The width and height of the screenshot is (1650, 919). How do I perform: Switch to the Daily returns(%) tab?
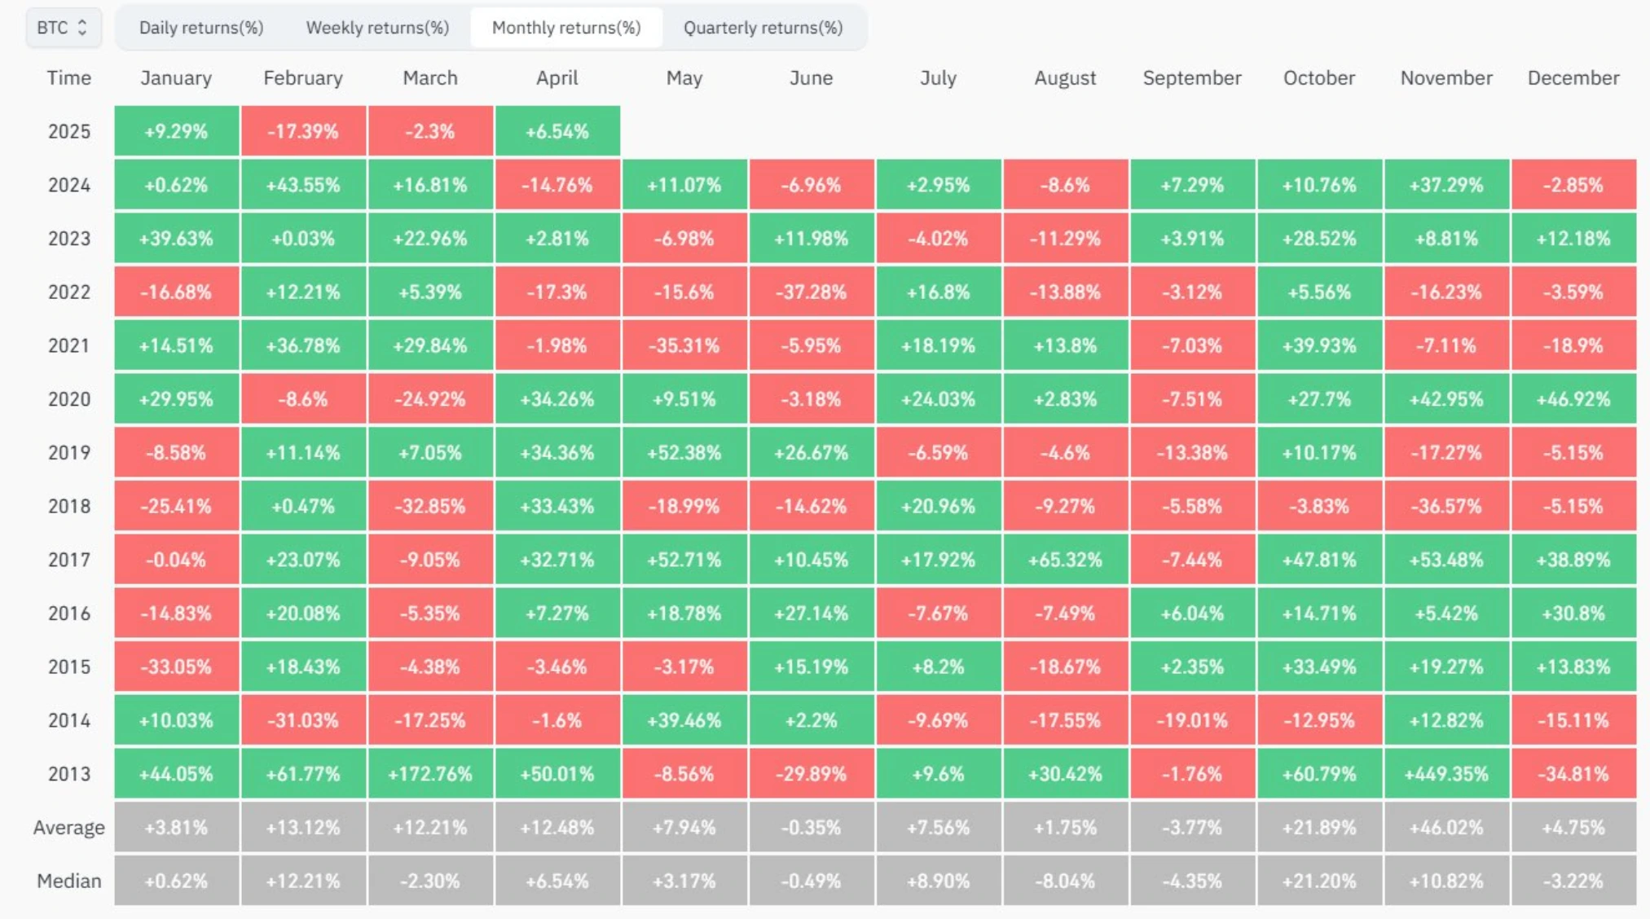pos(200,27)
